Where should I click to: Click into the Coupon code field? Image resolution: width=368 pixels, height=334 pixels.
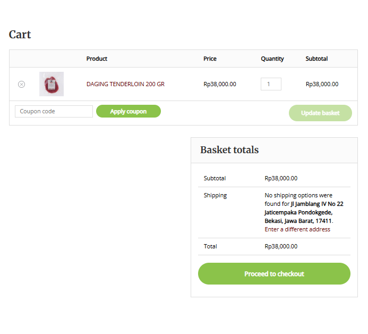pos(54,111)
